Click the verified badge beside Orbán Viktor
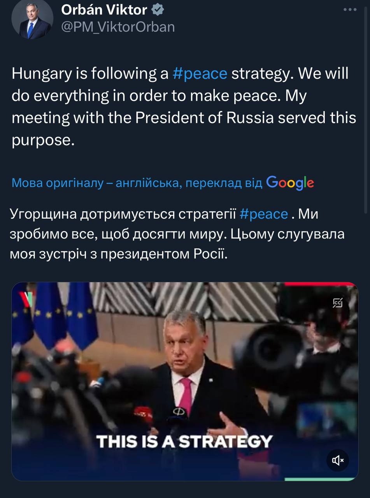Viewport: 370px width, 498px height. pos(157,10)
